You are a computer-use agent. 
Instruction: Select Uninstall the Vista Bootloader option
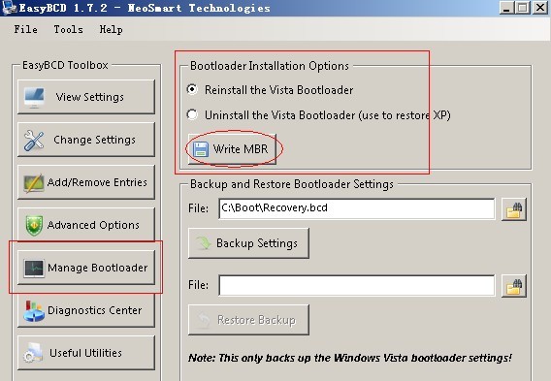tap(192, 114)
